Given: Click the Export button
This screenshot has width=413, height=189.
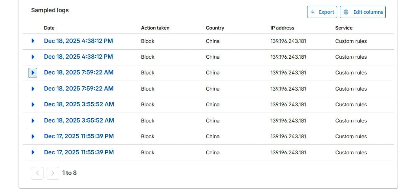Looking at the screenshot, I should coord(322,12).
